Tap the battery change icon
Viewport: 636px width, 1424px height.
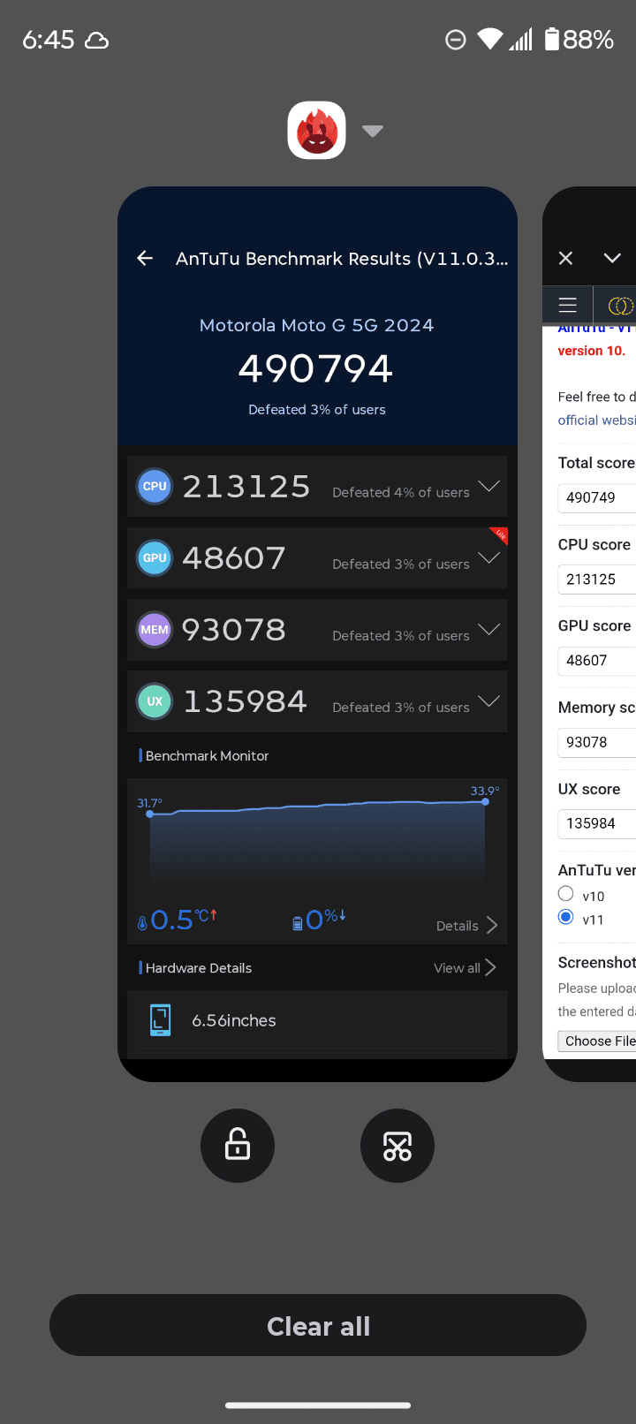[x=298, y=923]
